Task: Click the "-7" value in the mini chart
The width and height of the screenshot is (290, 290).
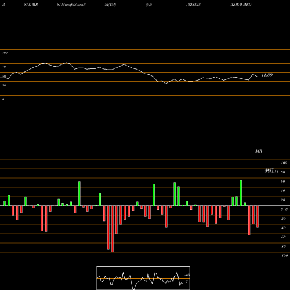Action: coord(186,282)
